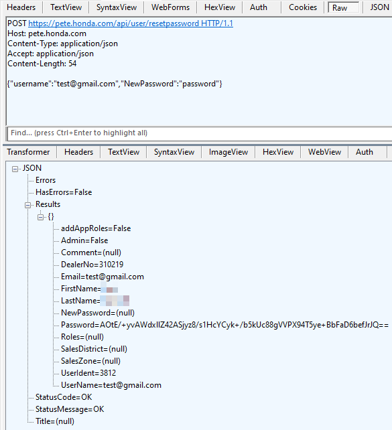Select UserName=test@gmail.com node

(x=111, y=385)
